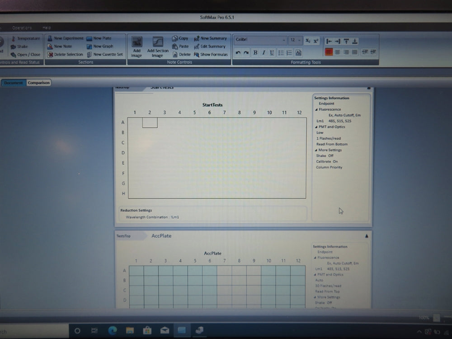
Task: Add a New Graph section
Action: pyautogui.click(x=100, y=46)
